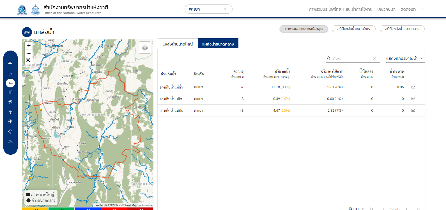Click ภาพรวมสถานการณ์ล่าสุด button

(304, 29)
